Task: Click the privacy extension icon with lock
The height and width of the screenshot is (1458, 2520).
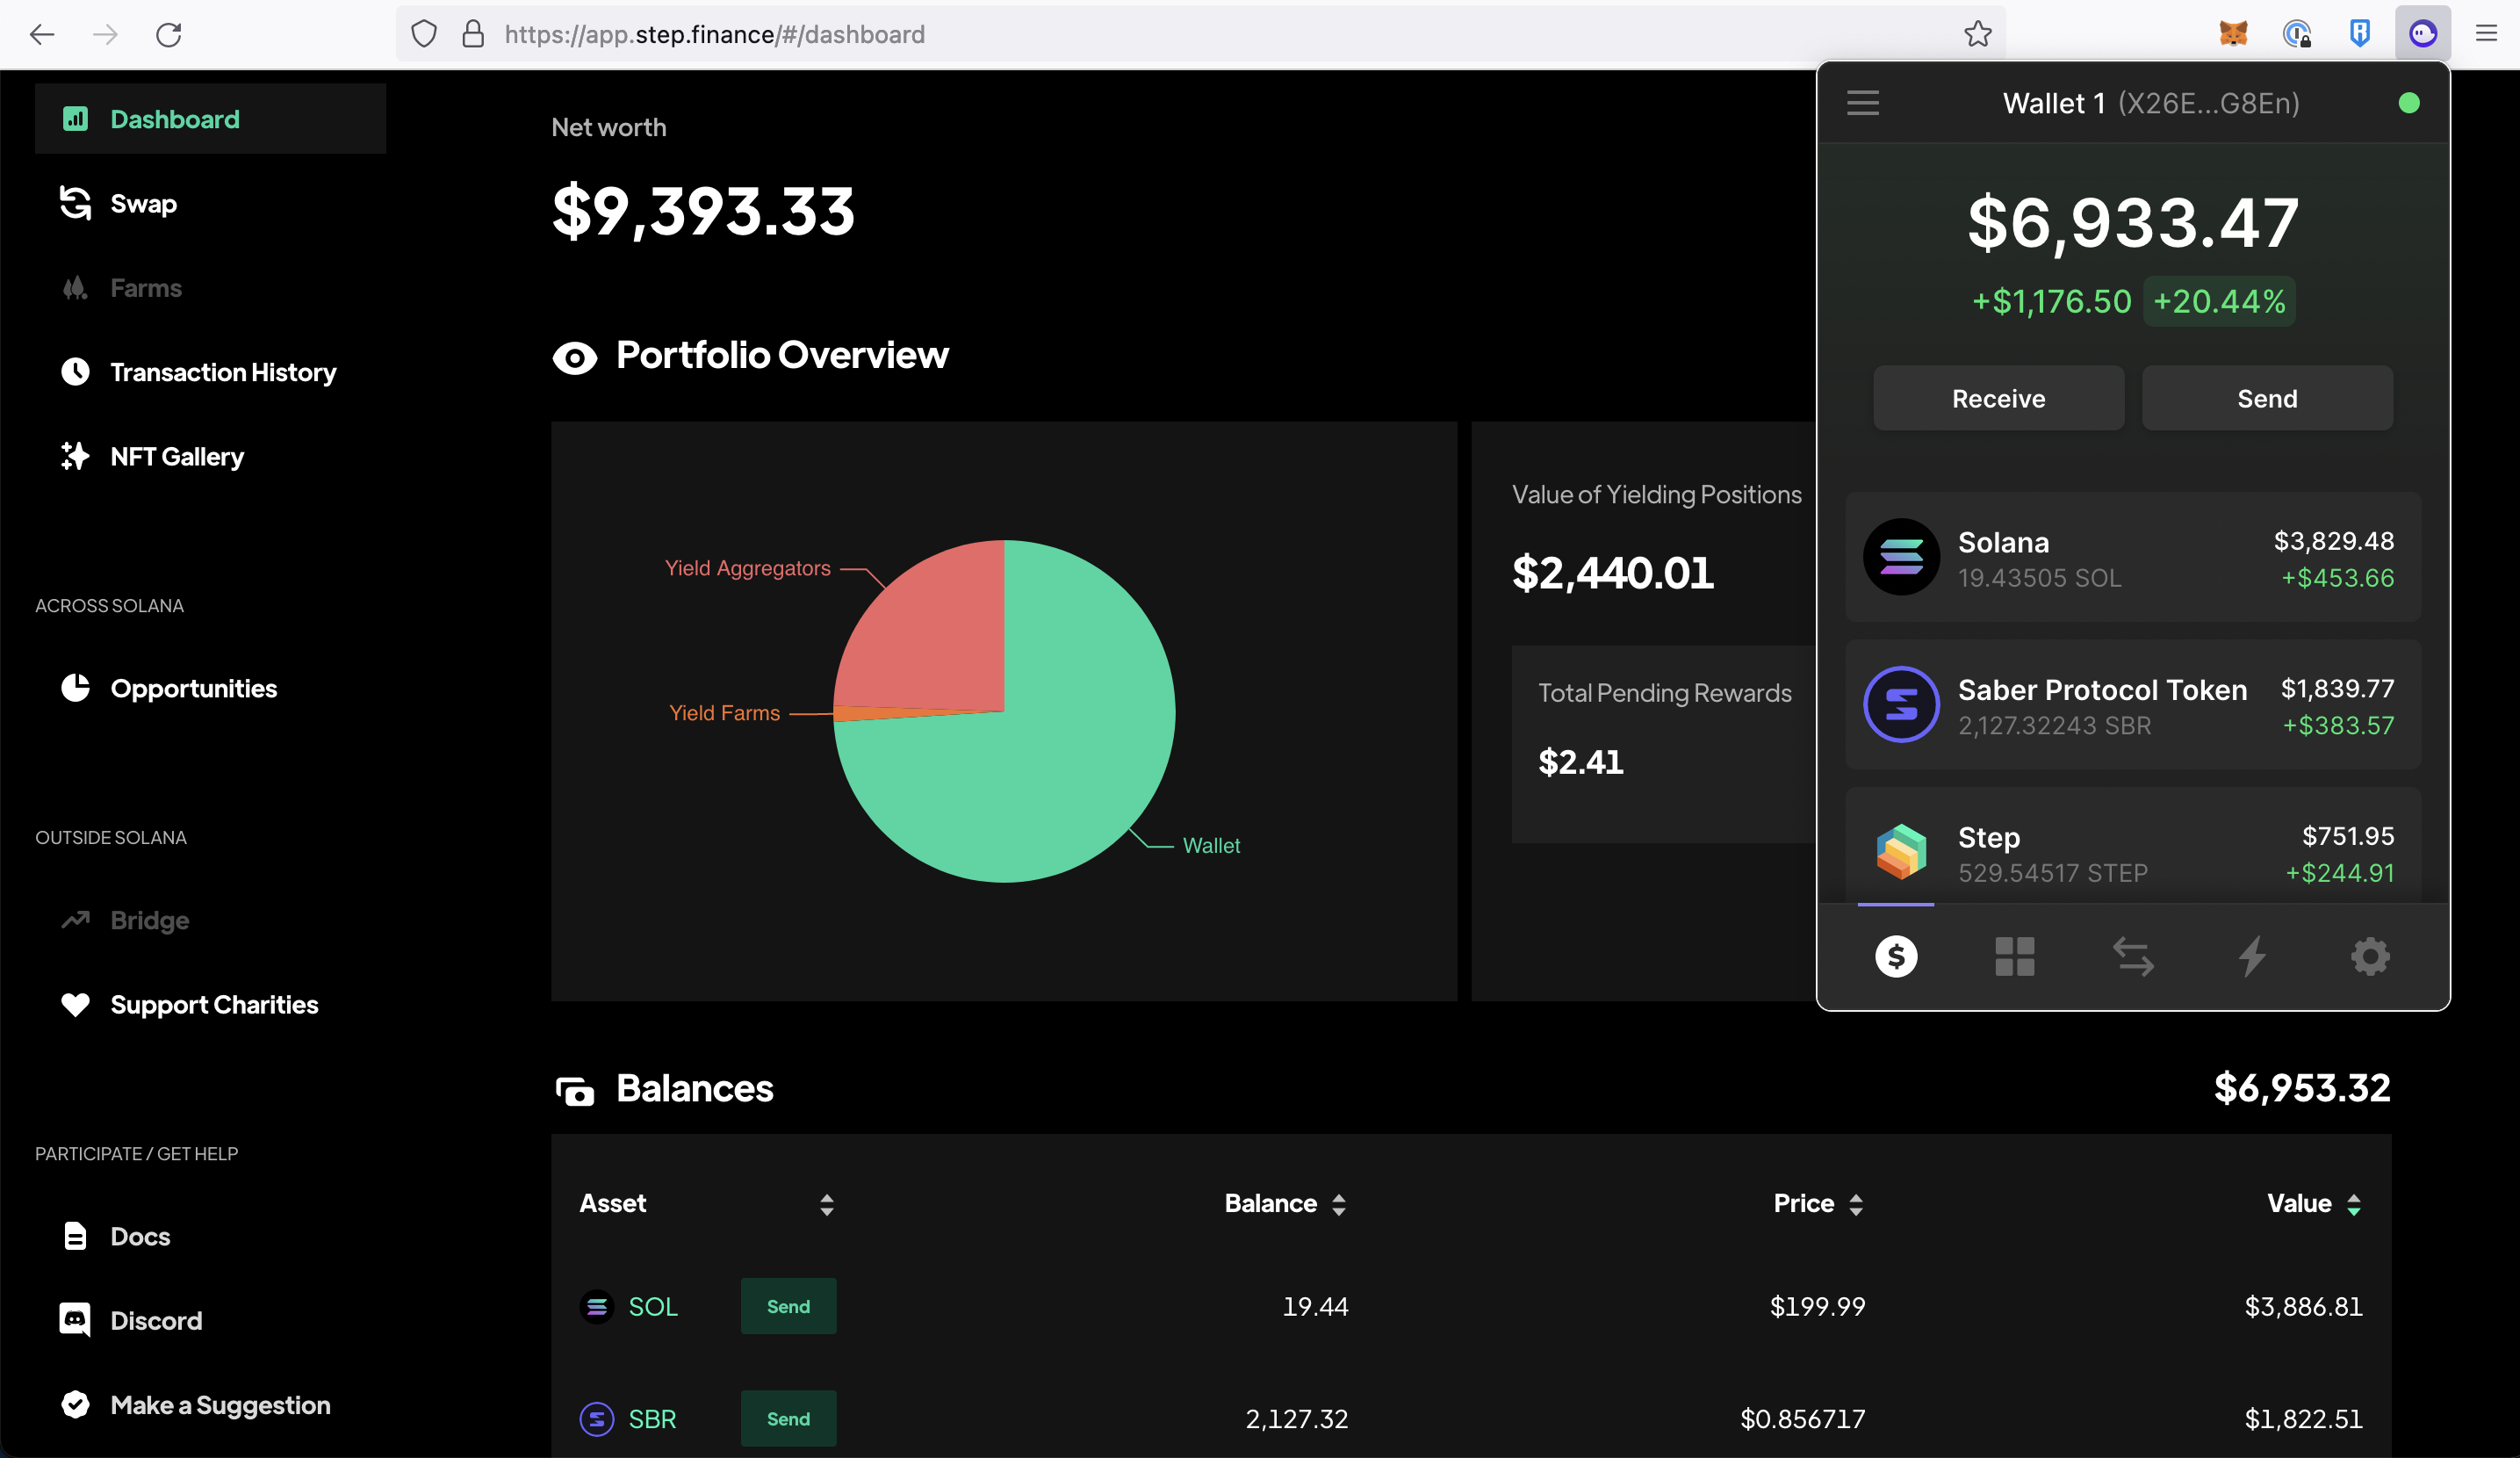Action: (x=2297, y=34)
